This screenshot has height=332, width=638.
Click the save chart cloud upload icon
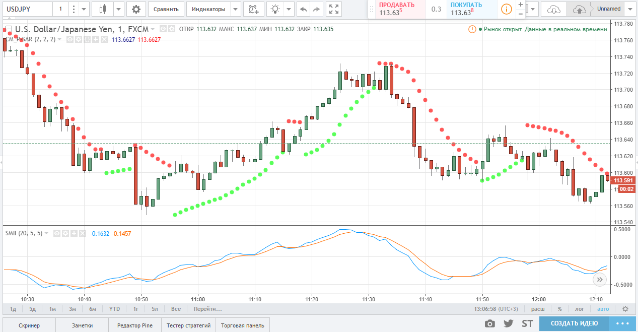tap(579, 9)
